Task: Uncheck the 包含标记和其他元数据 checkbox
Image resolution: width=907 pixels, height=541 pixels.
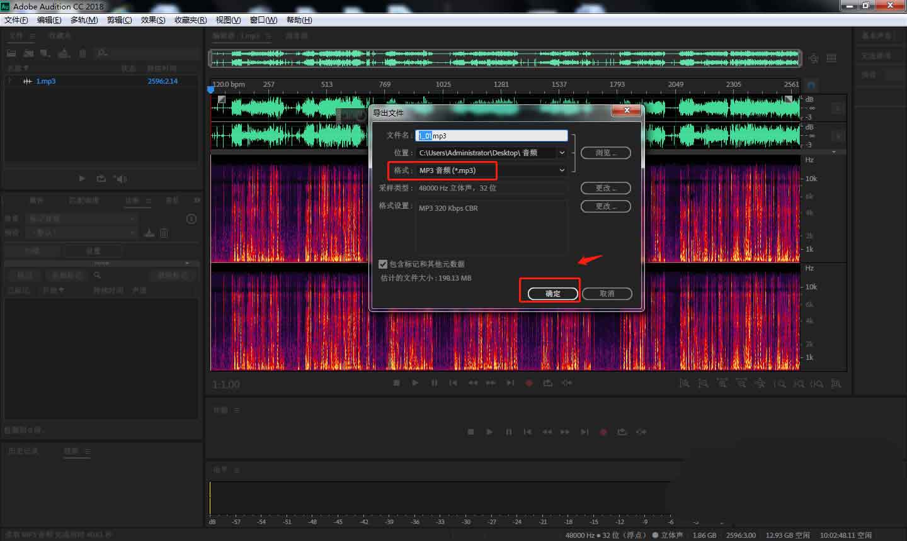Action: (x=383, y=264)
